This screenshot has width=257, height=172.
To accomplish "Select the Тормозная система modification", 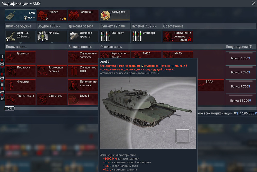I will coord(52,71).
